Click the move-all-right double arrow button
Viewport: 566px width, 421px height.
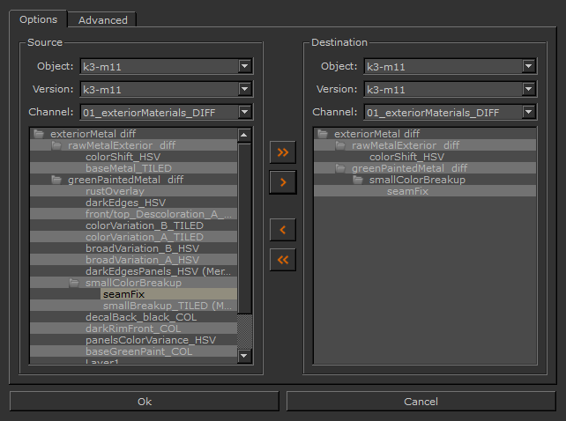pos(282,152)
